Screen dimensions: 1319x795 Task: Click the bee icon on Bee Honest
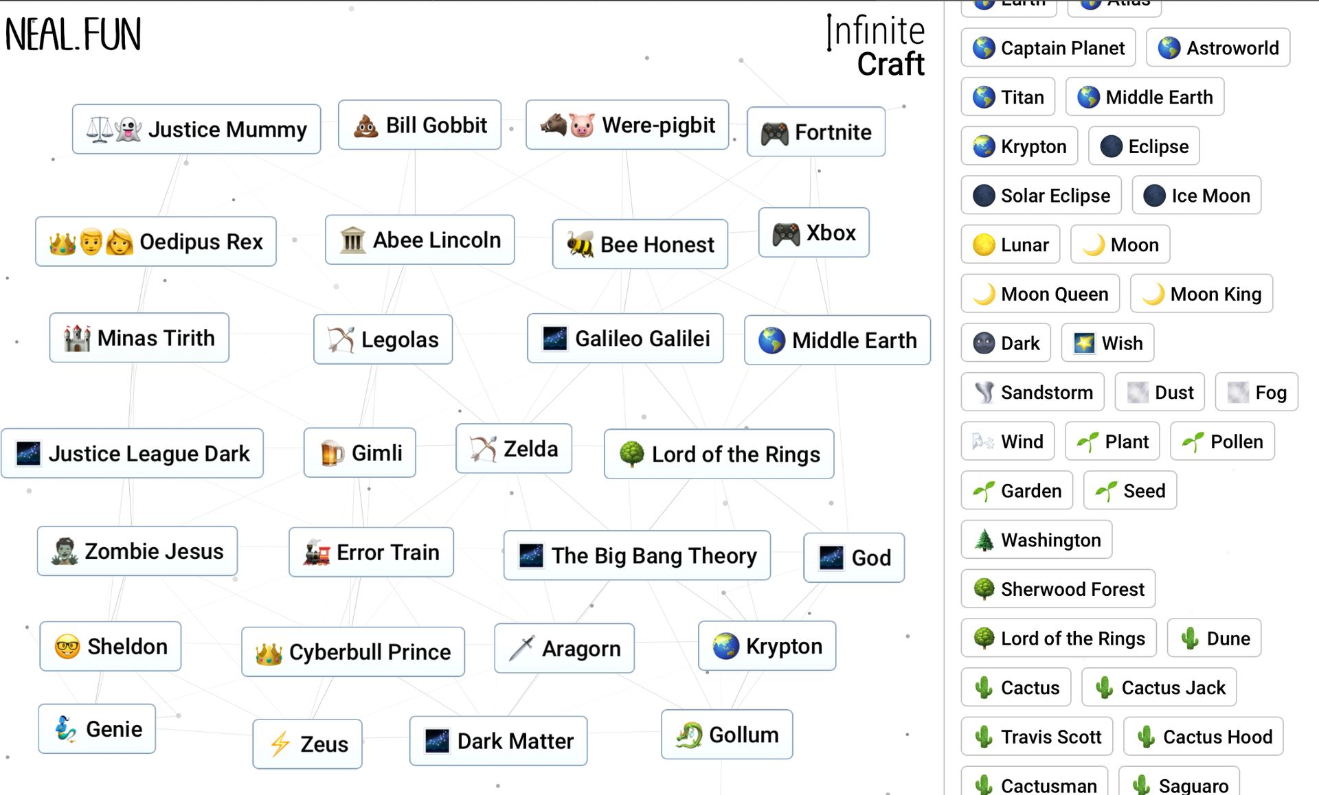580,244
